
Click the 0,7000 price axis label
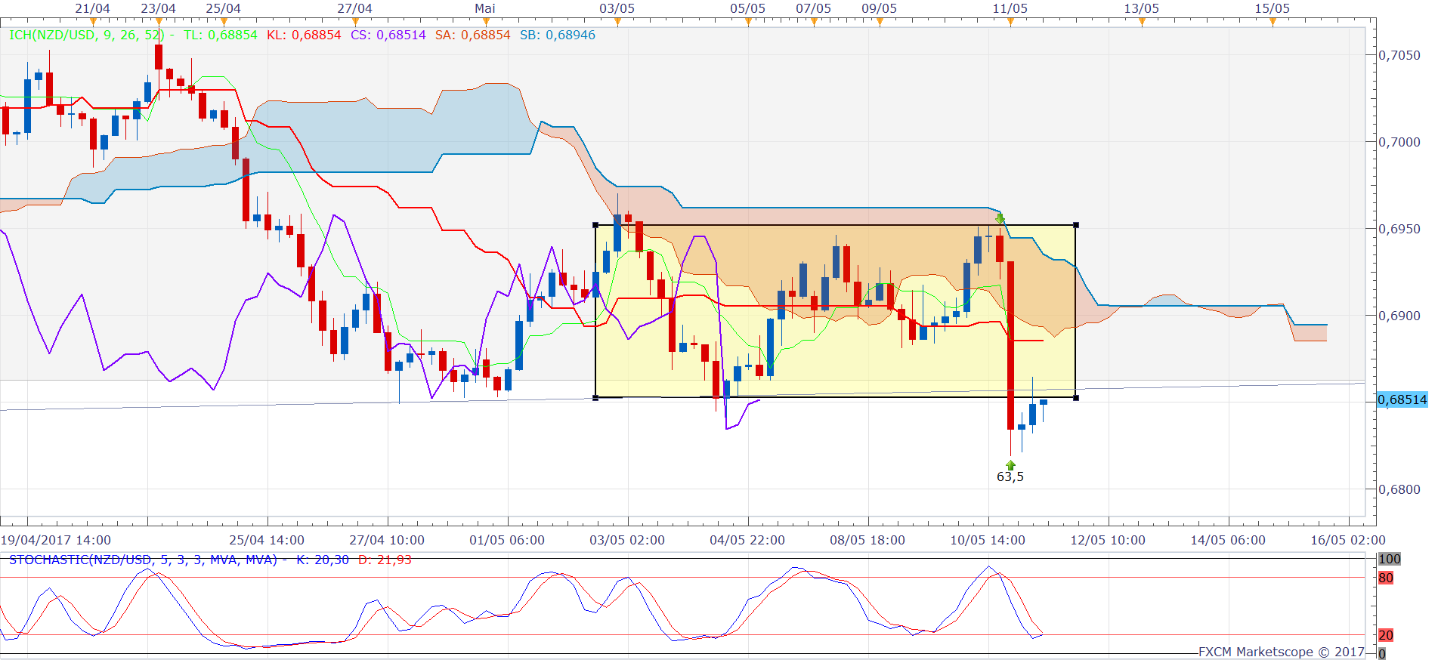pyautogui.click(x=1399, y=142)
